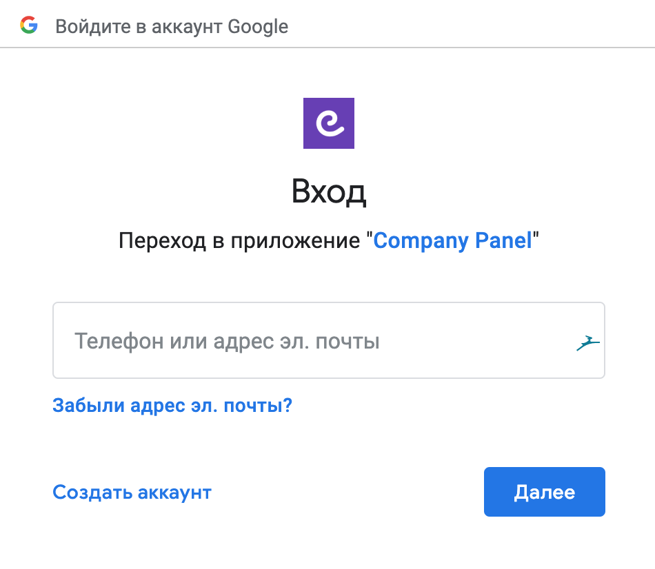Click the 'Телефон или адрес эл. почты' placeholder
The height and width of the screenshot is (569, 655).
[227, 341]
